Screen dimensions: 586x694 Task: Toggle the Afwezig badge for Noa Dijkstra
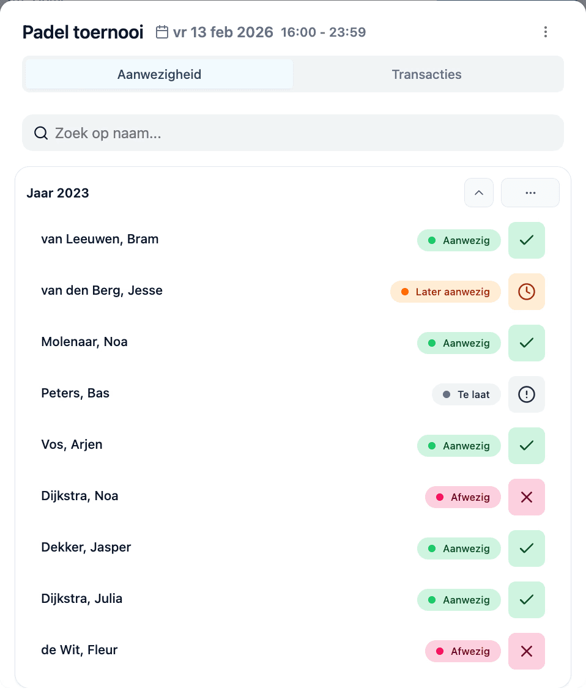pos(463,497)
